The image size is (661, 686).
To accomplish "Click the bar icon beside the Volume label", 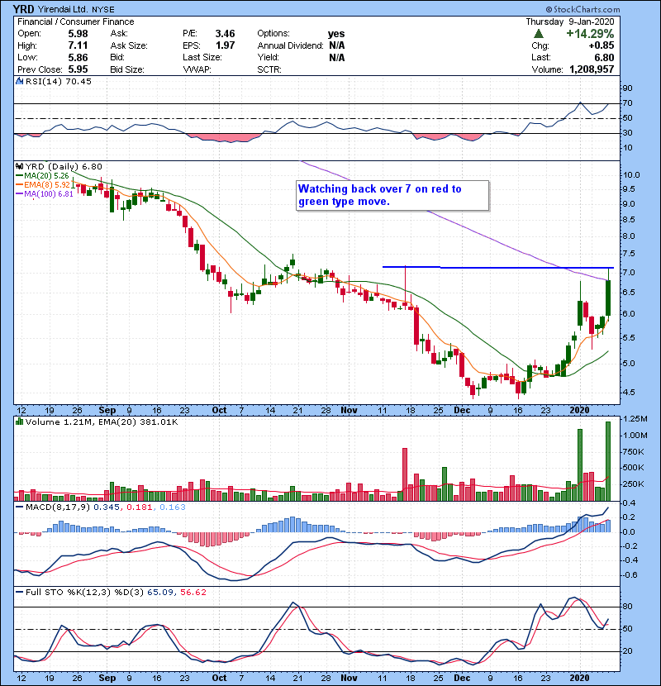I will click(19, 422).
